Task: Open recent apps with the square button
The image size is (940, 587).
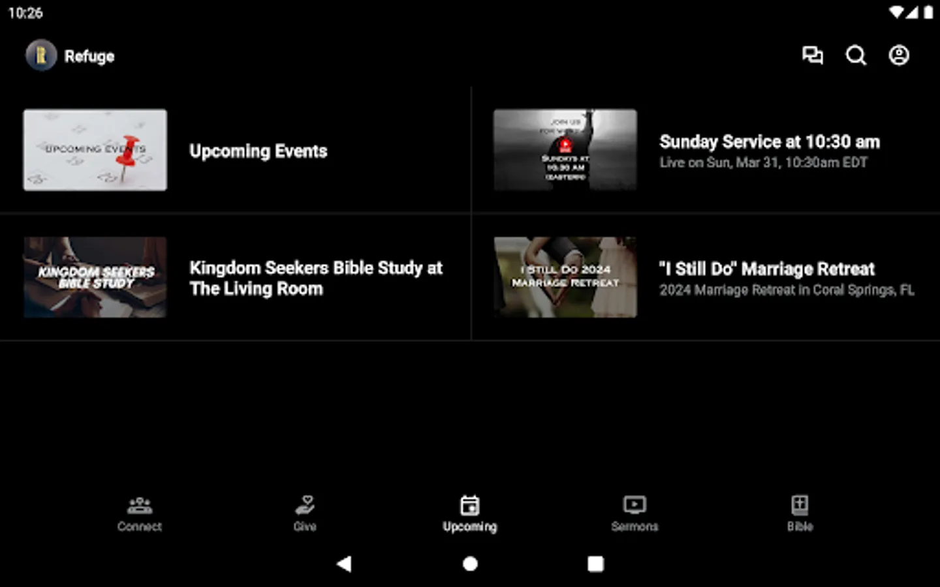Action: click(x=595, y=563)
